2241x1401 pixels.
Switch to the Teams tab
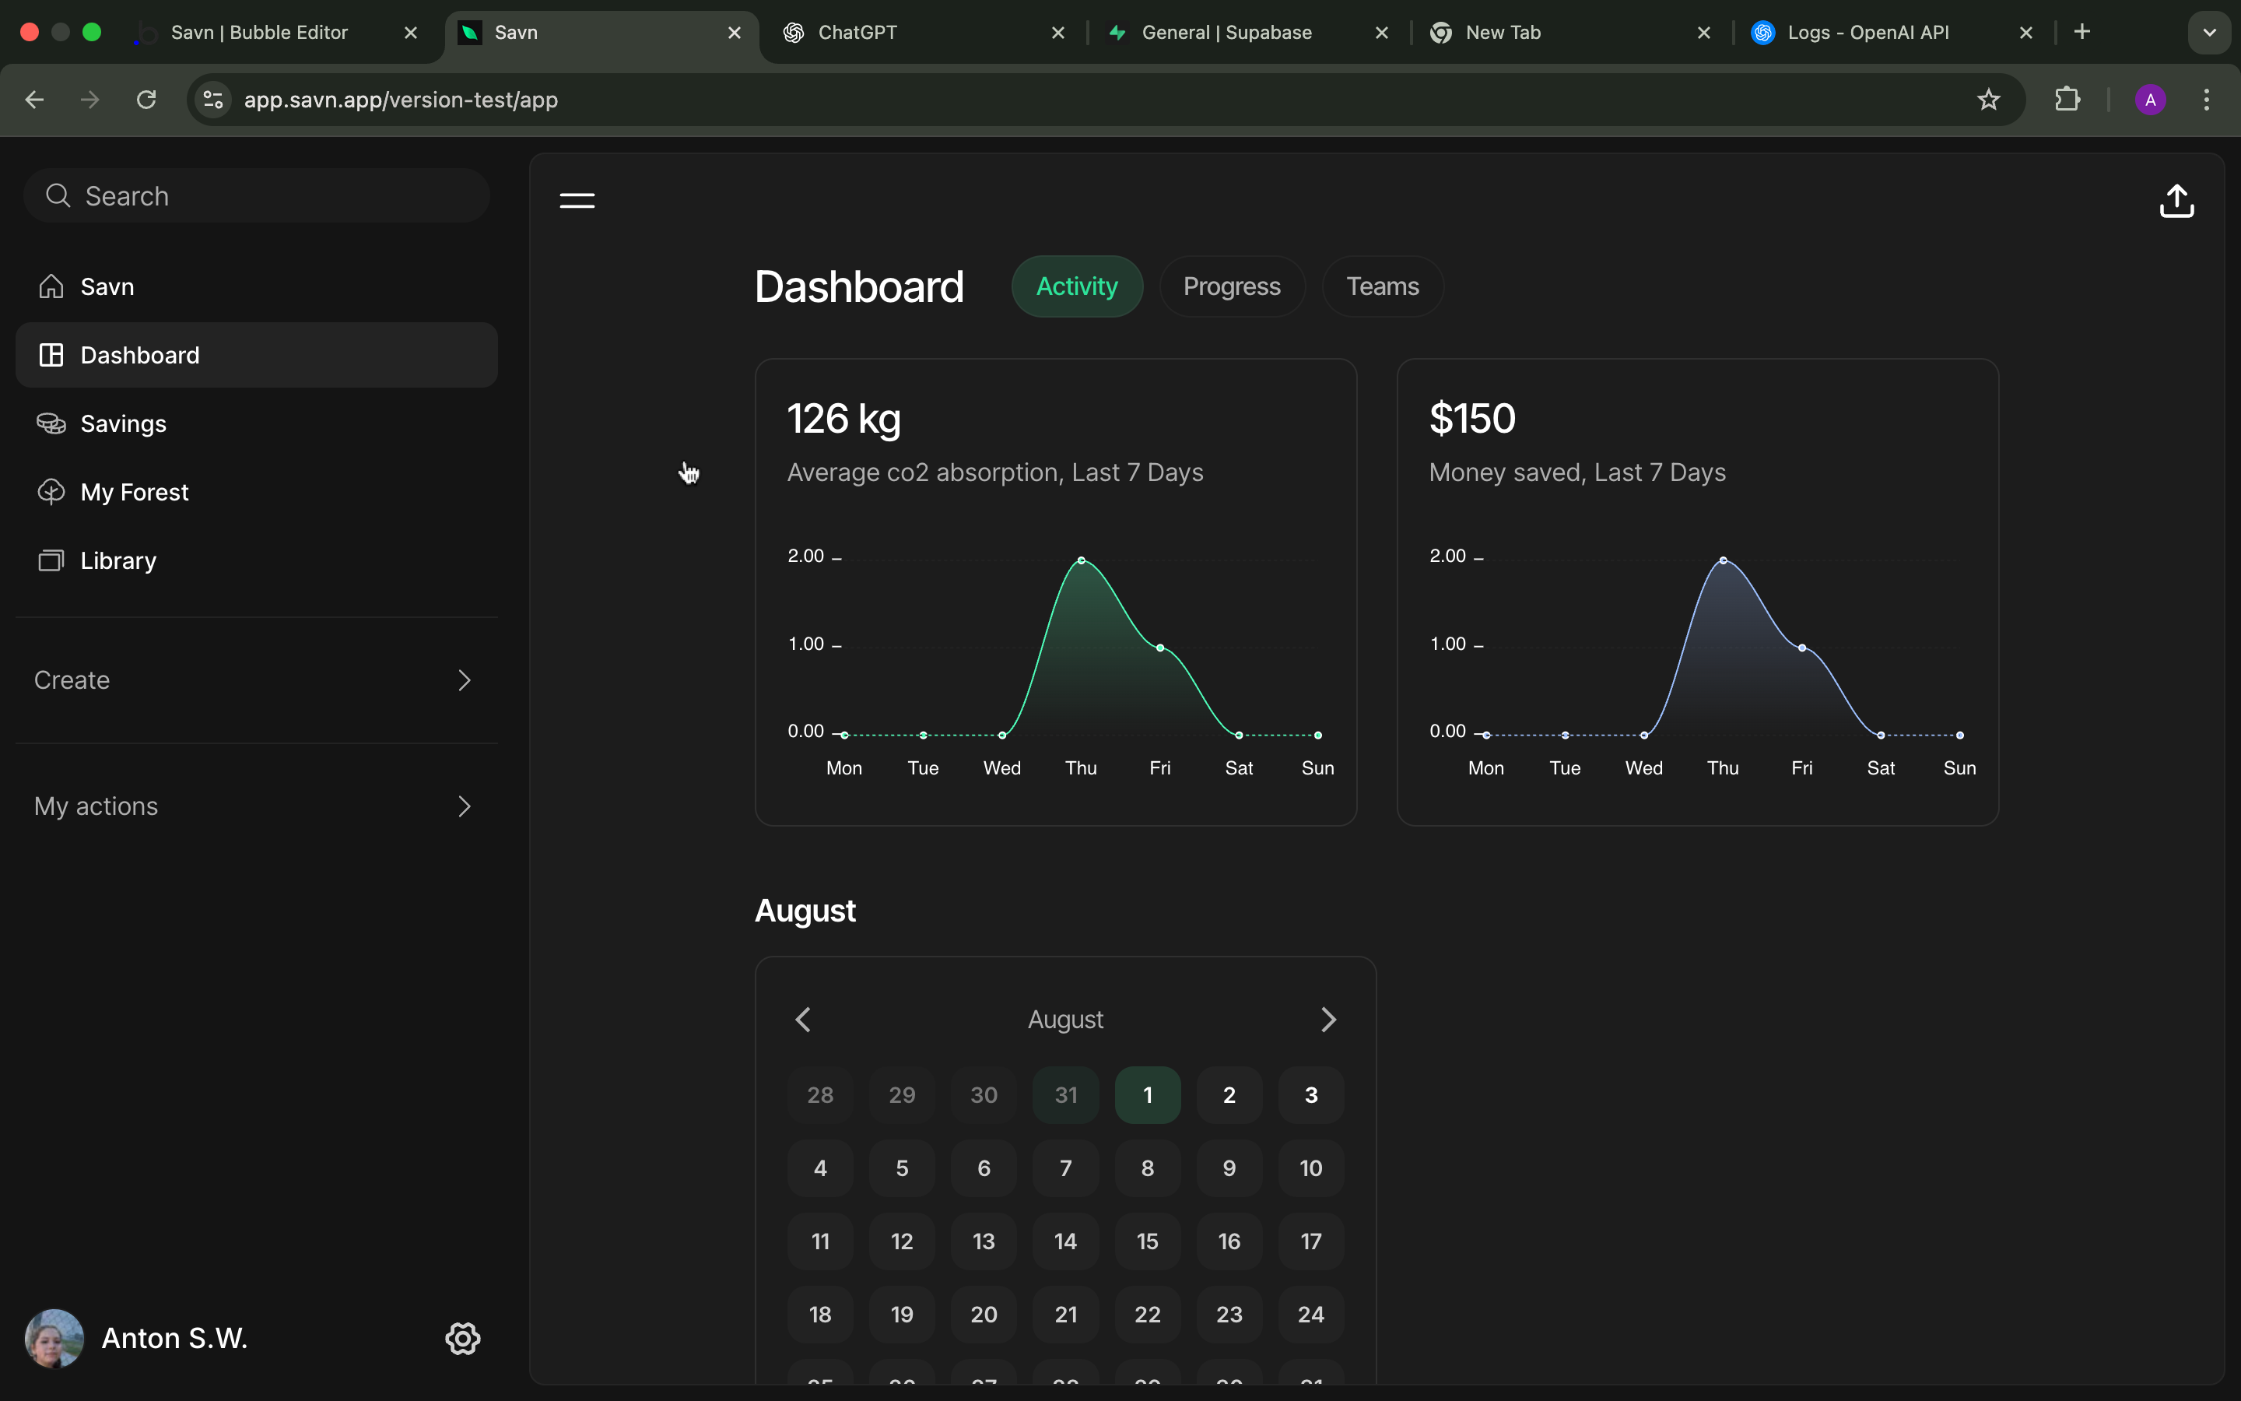point(1383,286)
